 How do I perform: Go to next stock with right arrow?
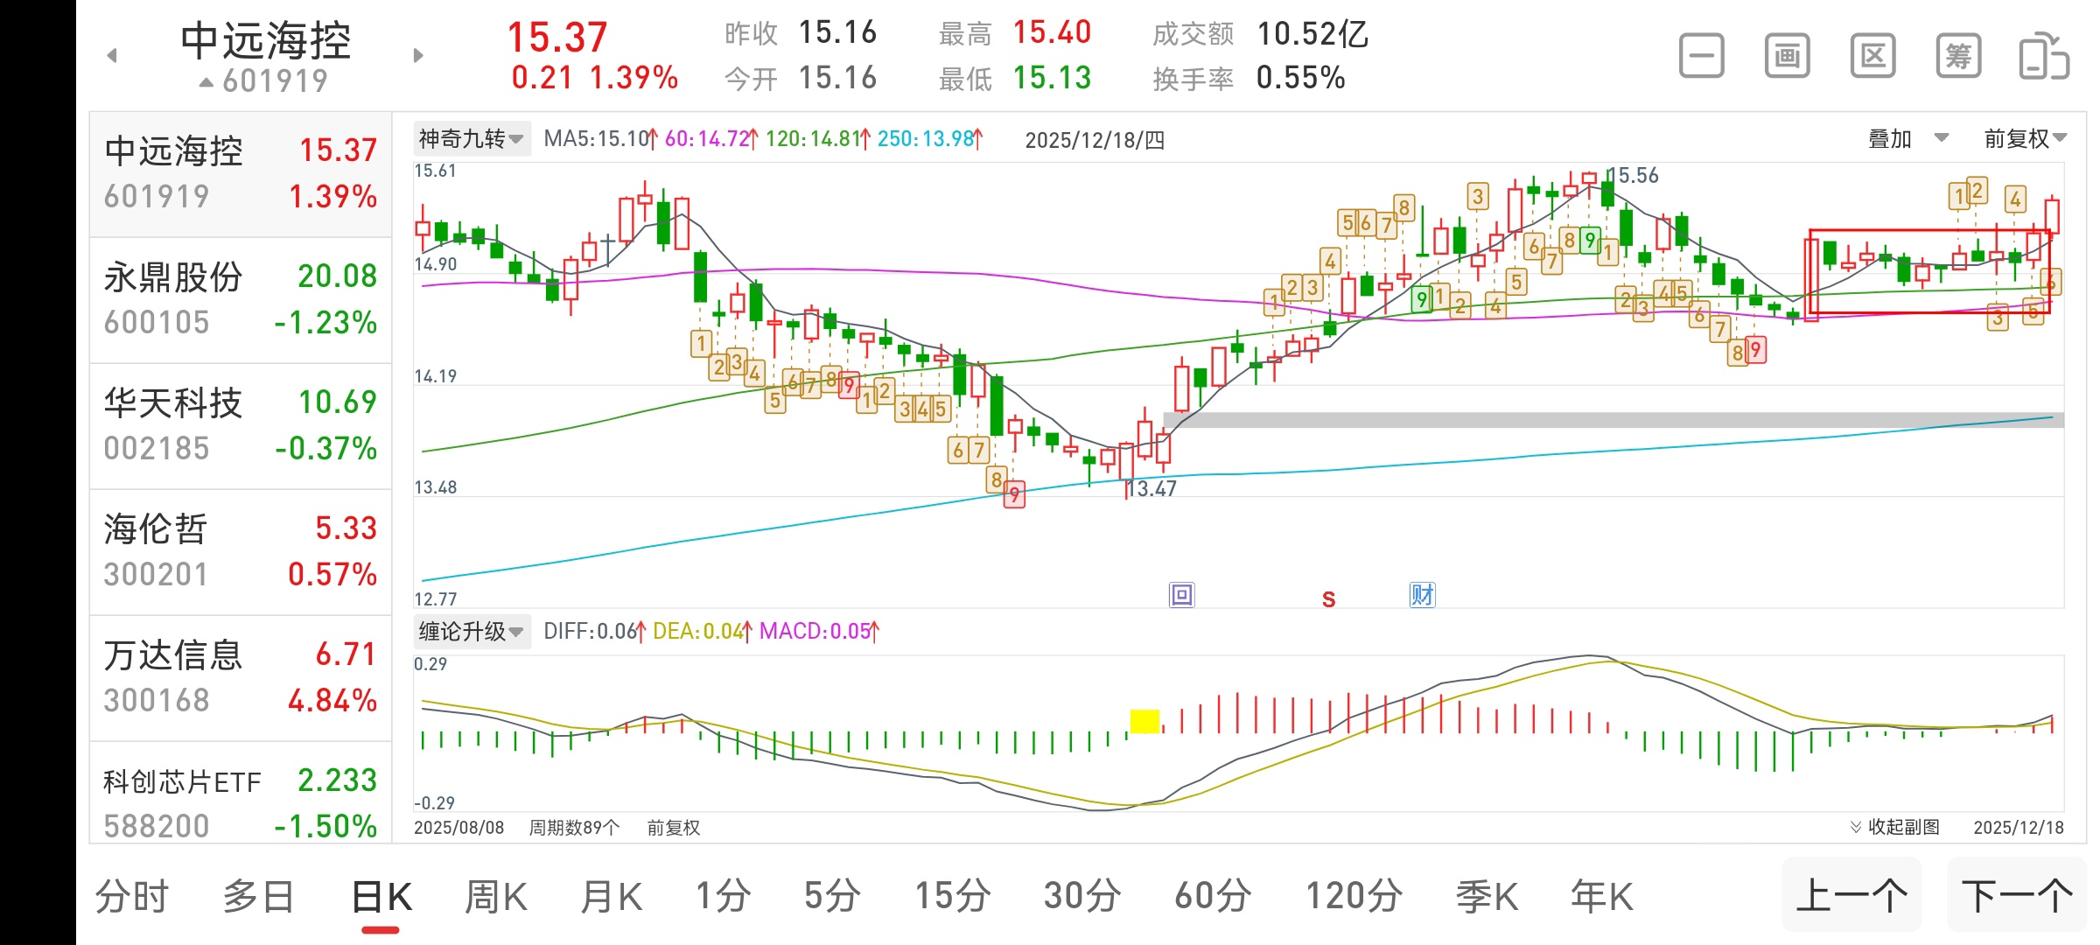418,56
